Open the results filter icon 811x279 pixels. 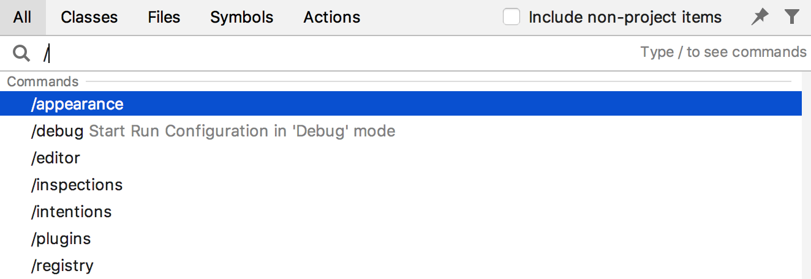point(792,17)
